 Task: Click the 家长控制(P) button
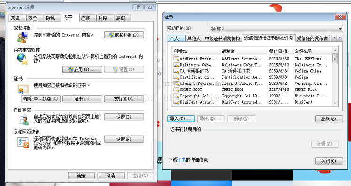124,35
